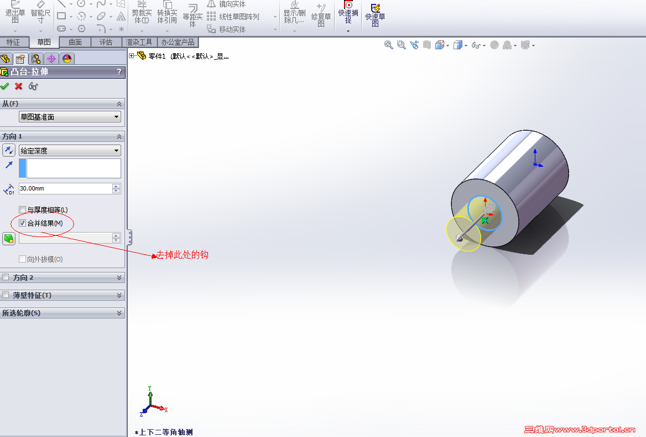Open the PropertyManager tab icon
The image size is (646, 437).
click(20, 59)
